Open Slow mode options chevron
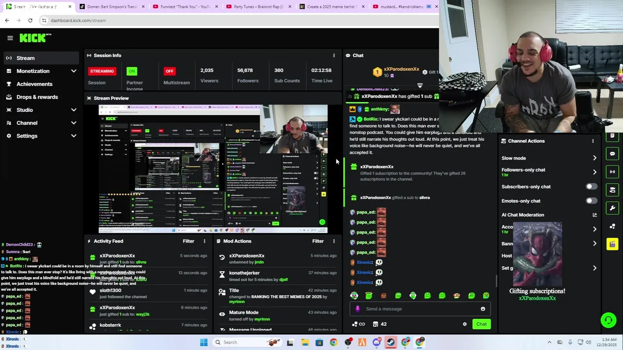The height and width of the screenshot is (350, 623). pyautogui.click(x=594, y=158)
